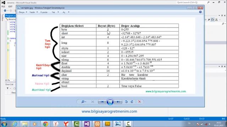Image resolution: width=227 pixels, height=127 pixels.
Task: Open the Aç dropdown in Photo Viewer
Action: click(x=66, y=12)
